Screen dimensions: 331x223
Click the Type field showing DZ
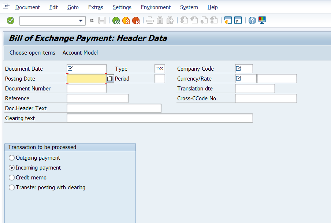(160, 68)
